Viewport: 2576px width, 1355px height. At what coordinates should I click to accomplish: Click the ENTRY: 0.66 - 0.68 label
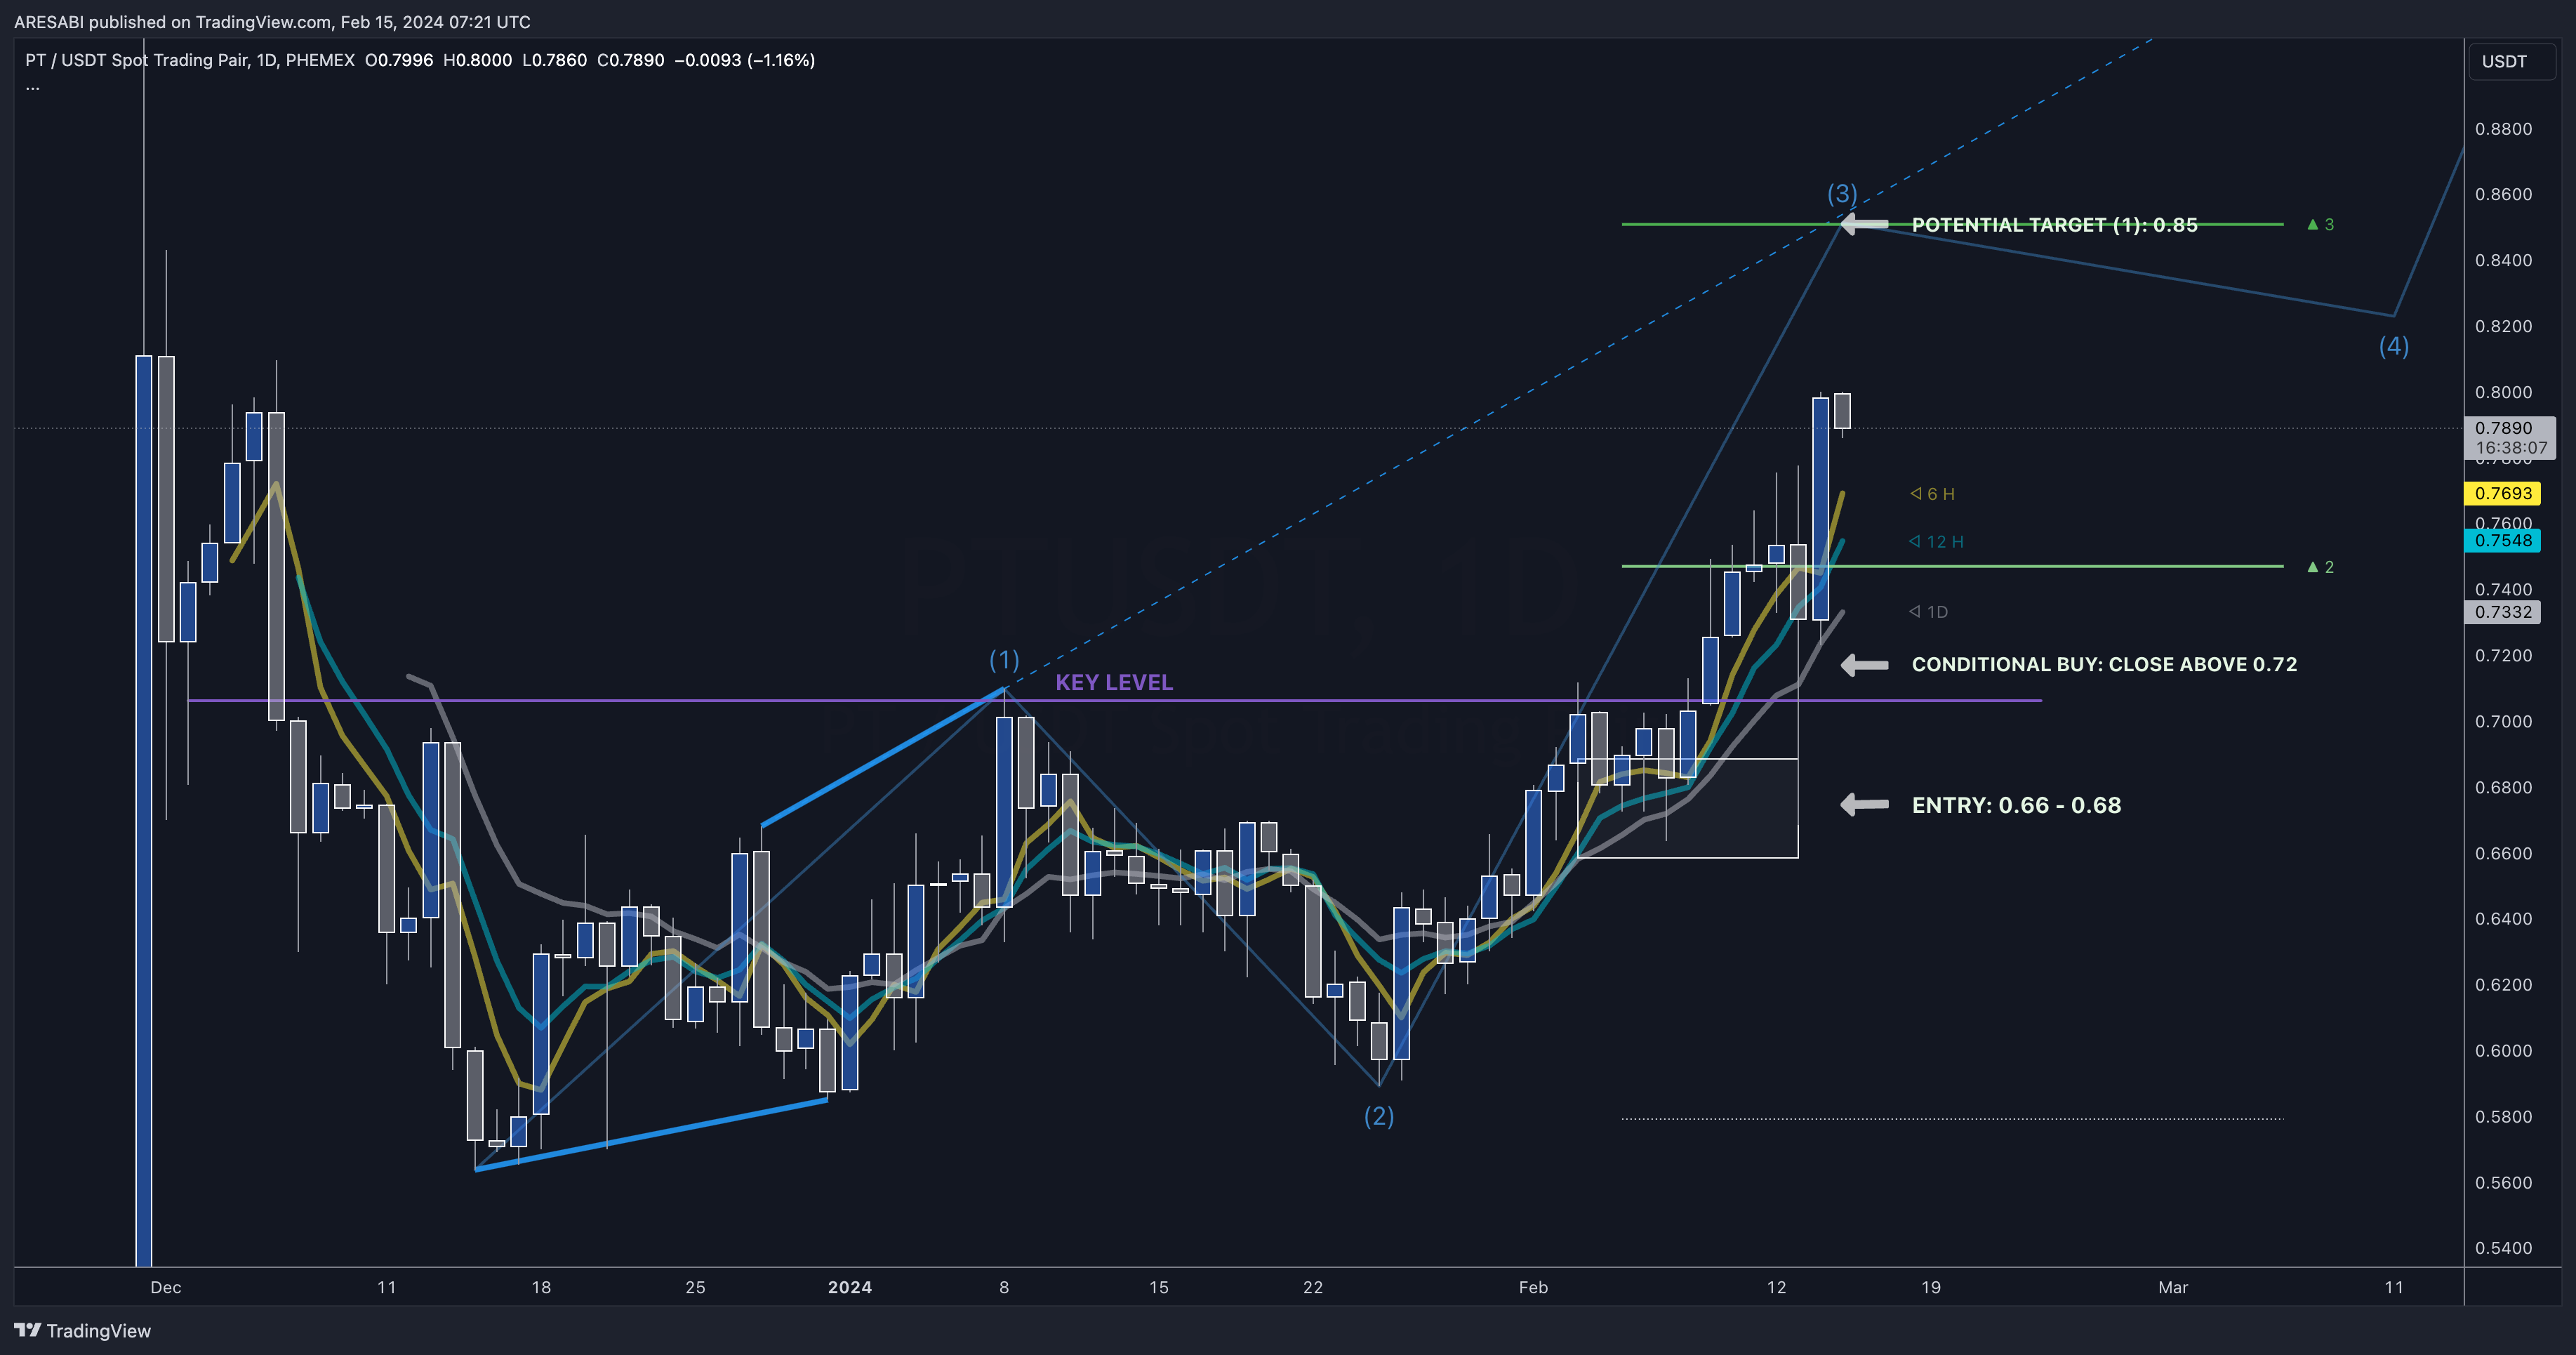2016,805
